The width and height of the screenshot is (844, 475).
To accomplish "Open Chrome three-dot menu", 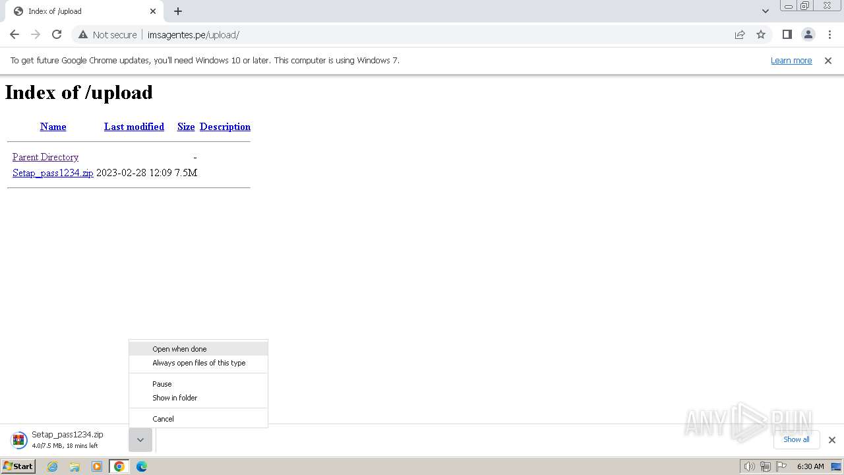I will pyautogui.click(x=829, y=34).
